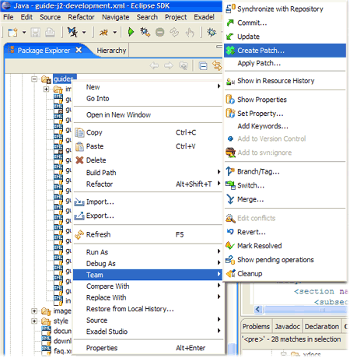Choose Add Keywords from Team submenu
Viewport: 350px width, 358px height.
coord(285,126)
